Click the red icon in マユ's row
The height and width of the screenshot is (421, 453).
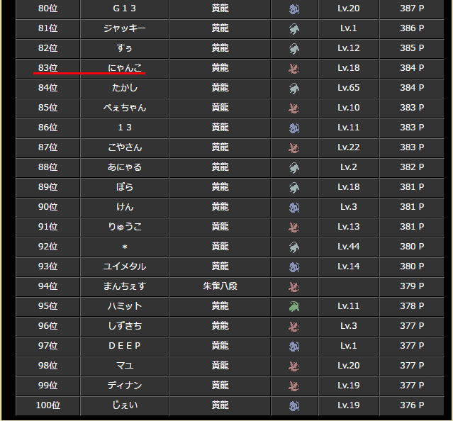[x=293, y=366]
